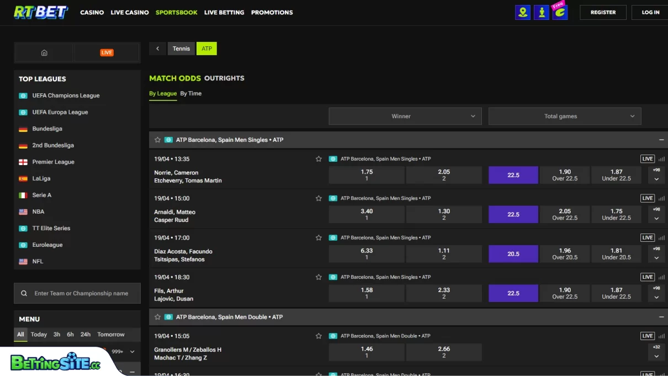Expand +98 markets for Norrie match

(656, 175)
